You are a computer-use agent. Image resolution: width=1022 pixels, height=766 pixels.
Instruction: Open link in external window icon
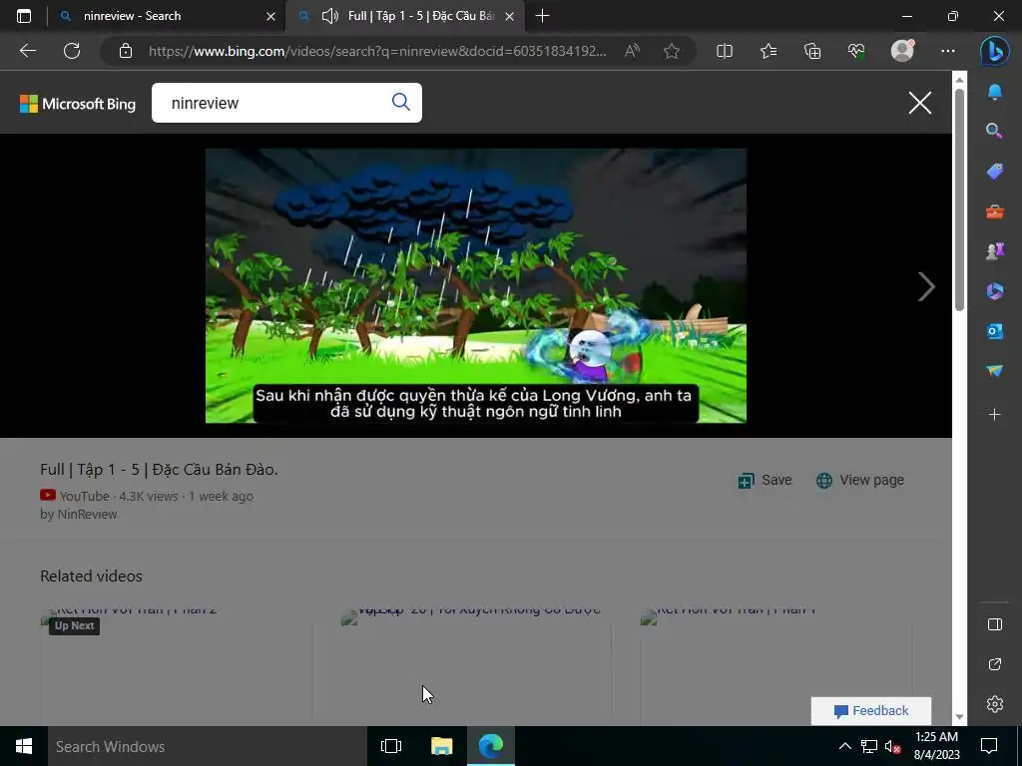[995, 664]
